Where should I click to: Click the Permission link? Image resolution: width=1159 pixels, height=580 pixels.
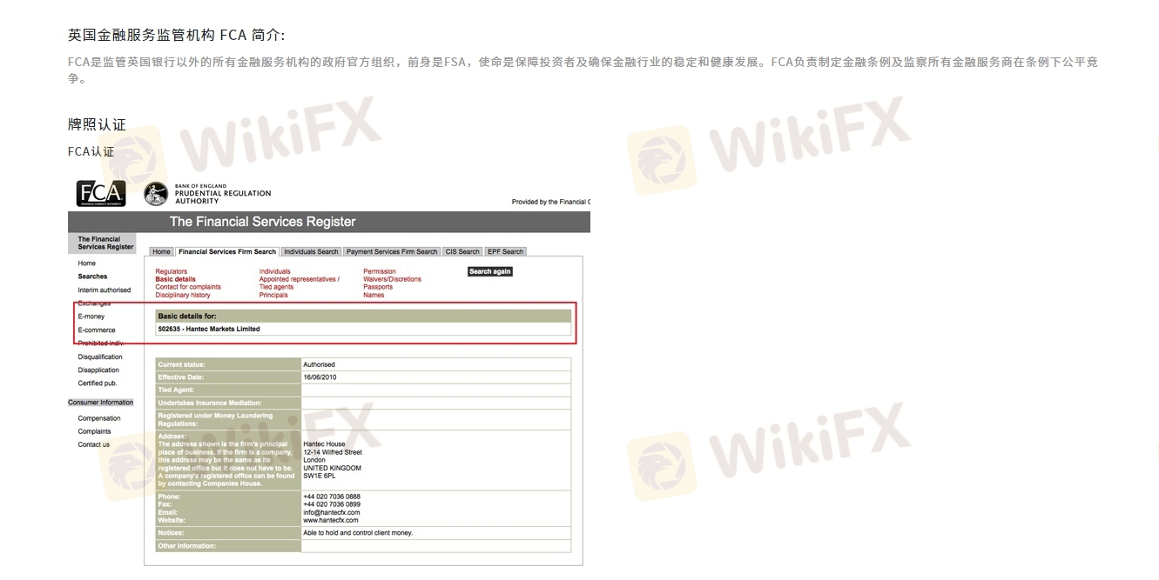click(380, 271)
